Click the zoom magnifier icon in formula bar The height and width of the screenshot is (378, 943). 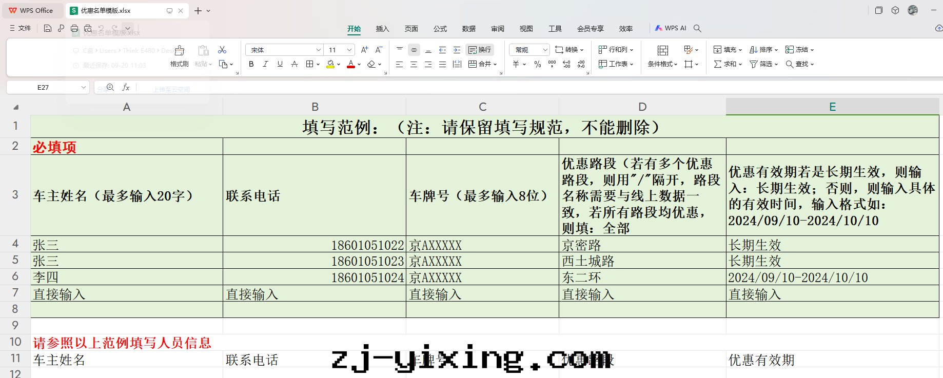110,88
